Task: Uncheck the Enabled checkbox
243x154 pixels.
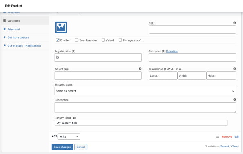Action: coord(57,40)
